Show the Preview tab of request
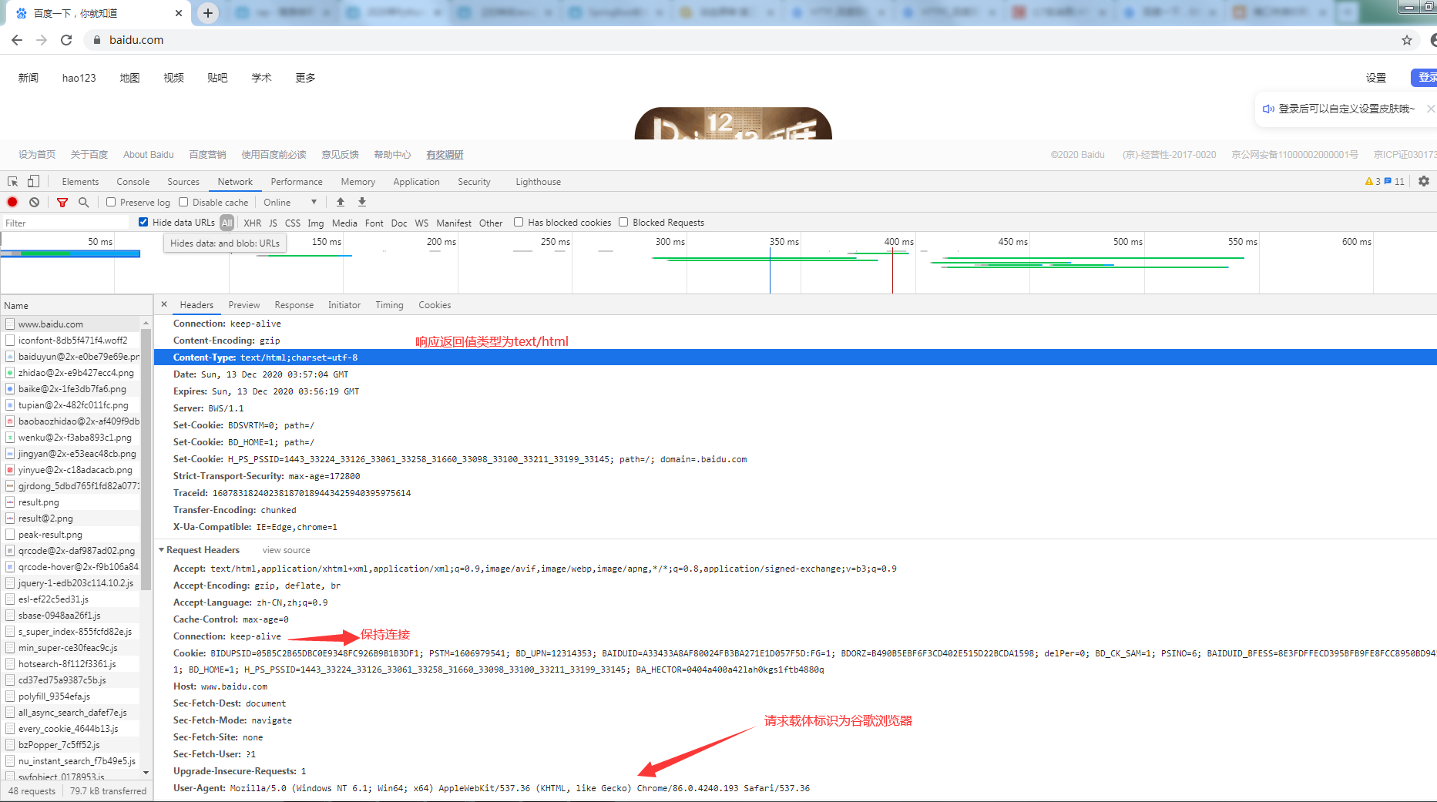 (x=244, y=305)
